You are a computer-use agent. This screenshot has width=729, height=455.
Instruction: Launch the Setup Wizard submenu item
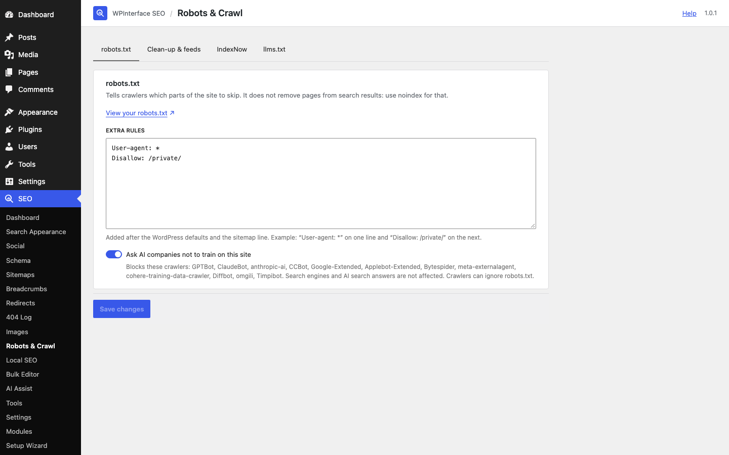point(26,445)
